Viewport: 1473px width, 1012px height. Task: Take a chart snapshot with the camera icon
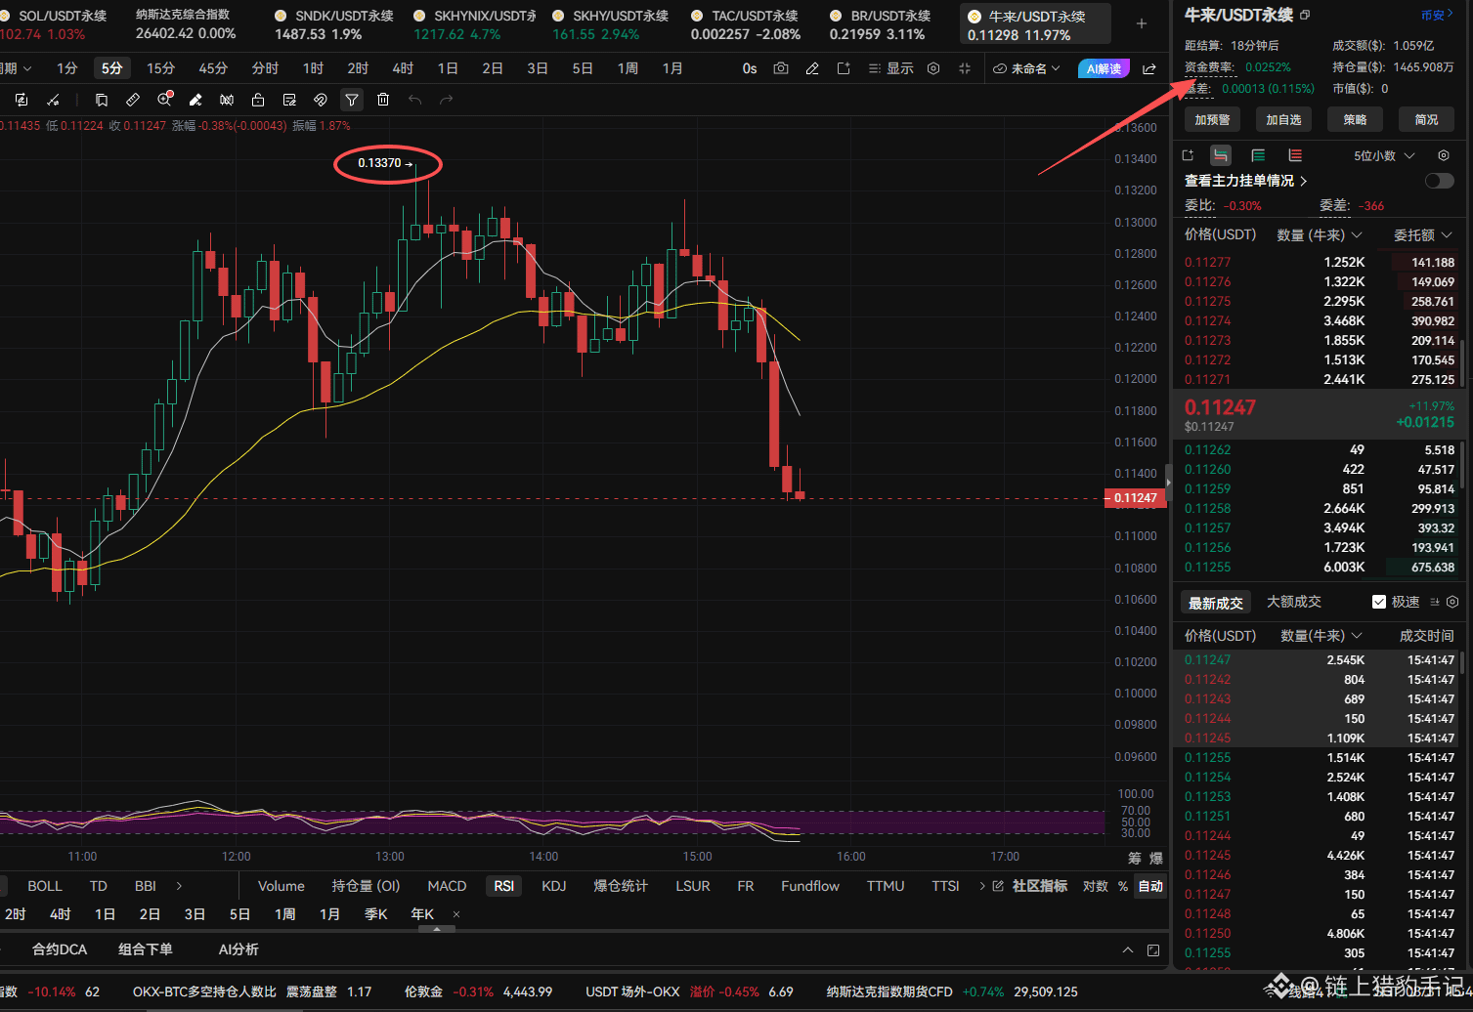(781, 68)
